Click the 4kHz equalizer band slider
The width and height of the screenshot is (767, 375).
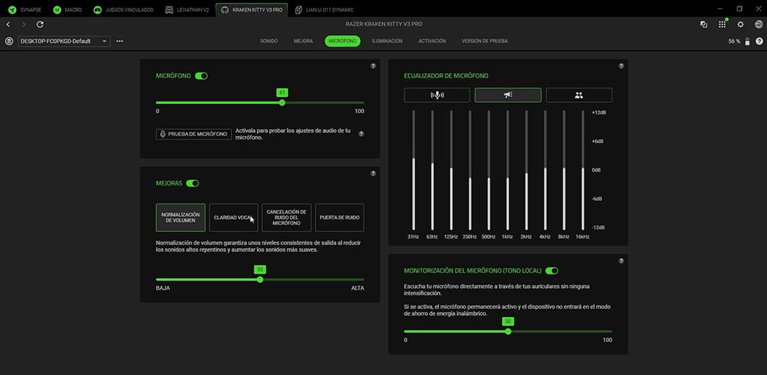click(545, 170)
